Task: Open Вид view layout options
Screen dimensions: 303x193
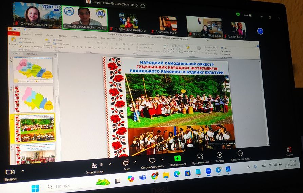Action: [248, 15]
